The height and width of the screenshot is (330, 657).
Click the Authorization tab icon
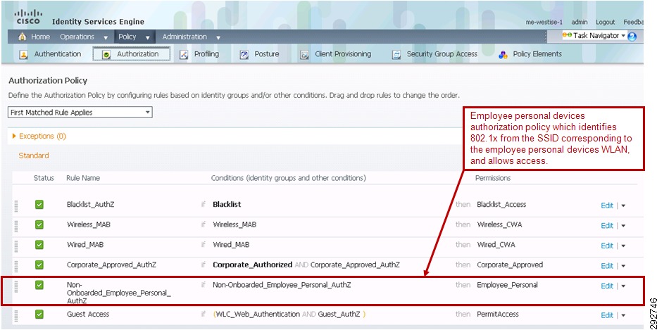[x=106, y=54]
